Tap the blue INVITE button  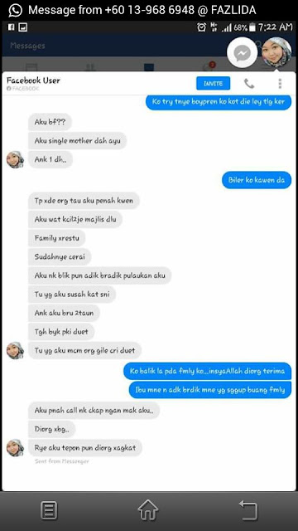(x=214, y=83)
